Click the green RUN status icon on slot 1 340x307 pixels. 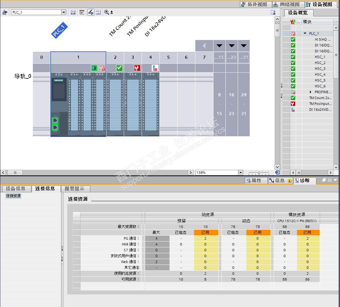tap(94, 68)
